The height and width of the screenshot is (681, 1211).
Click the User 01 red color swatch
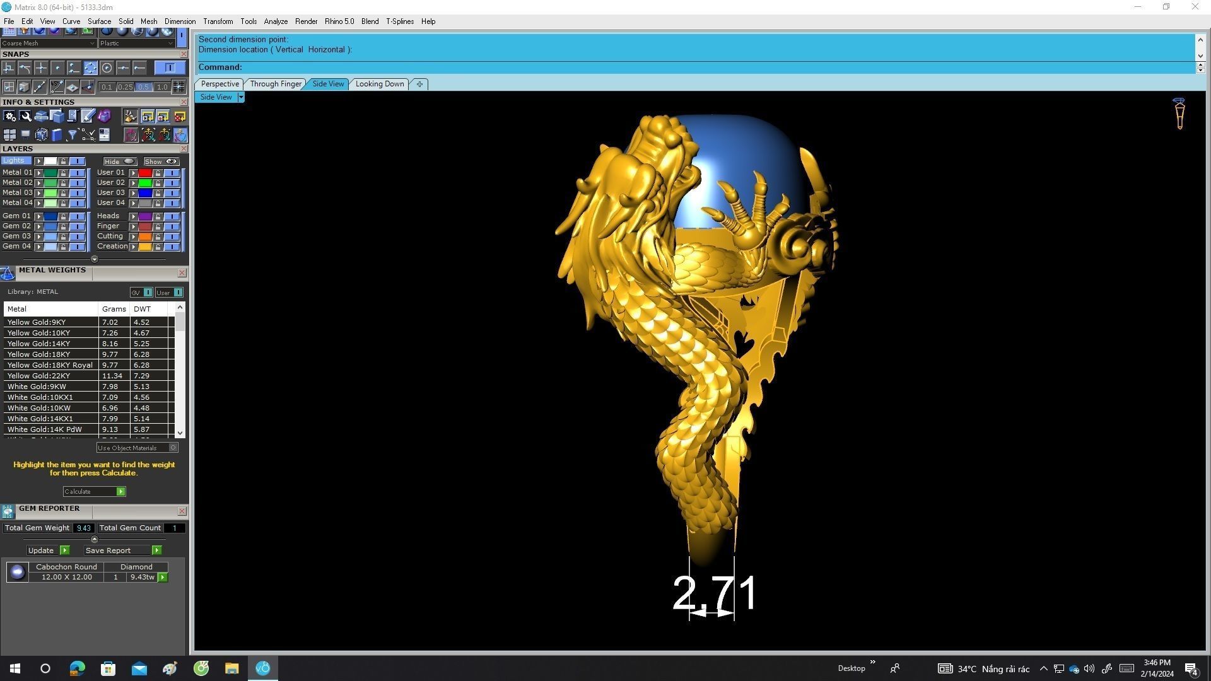pyautogui.click(x=145, y=173)
